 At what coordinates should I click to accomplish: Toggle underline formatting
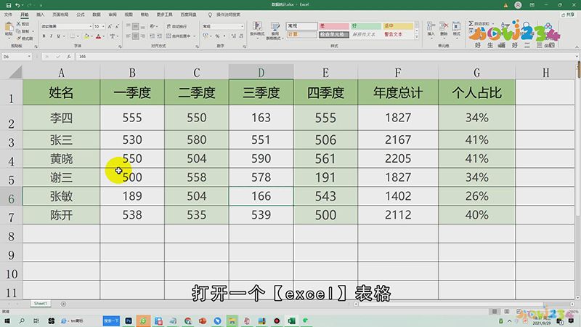[x=58, y=36]
